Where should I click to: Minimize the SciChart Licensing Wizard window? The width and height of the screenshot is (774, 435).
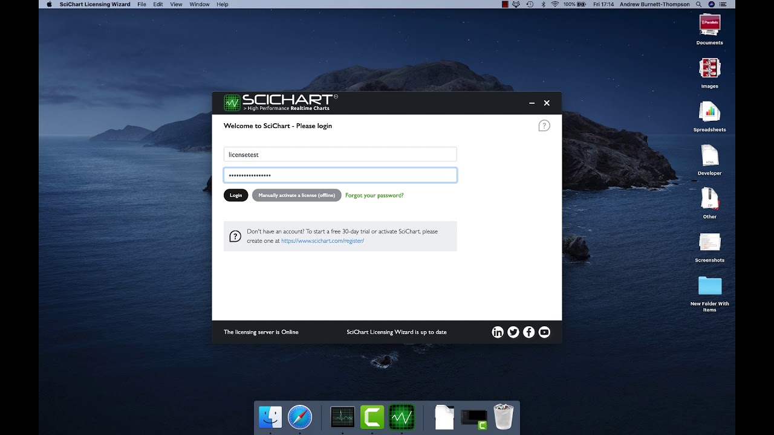(x=532, y=103)
